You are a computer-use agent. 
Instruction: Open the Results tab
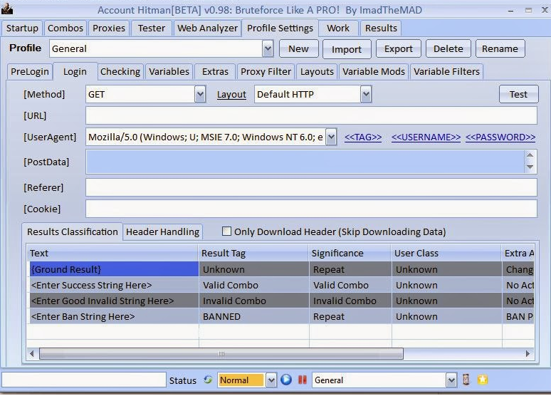[x=381, y=28]
